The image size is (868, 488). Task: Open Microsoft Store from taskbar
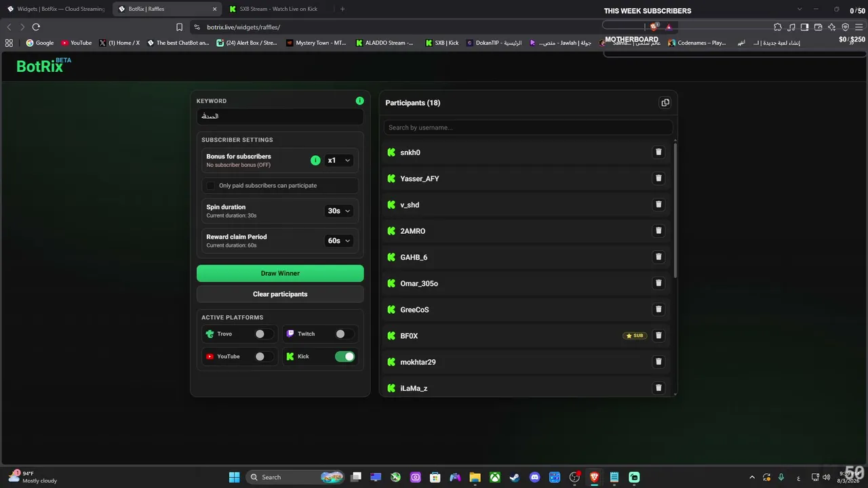[x=435, y=477]
